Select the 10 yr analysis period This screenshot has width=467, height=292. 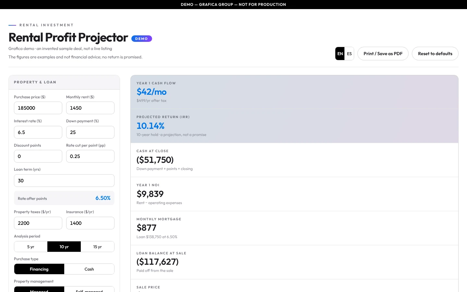pos(64,247)
